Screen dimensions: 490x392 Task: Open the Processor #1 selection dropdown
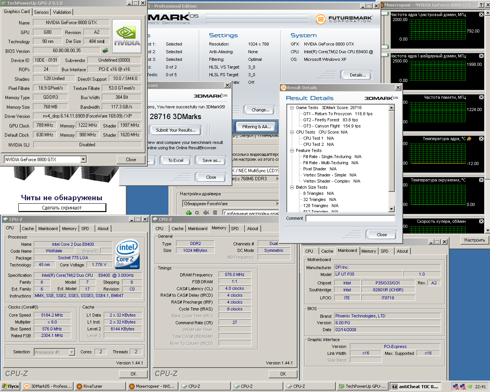coord(72,352)
